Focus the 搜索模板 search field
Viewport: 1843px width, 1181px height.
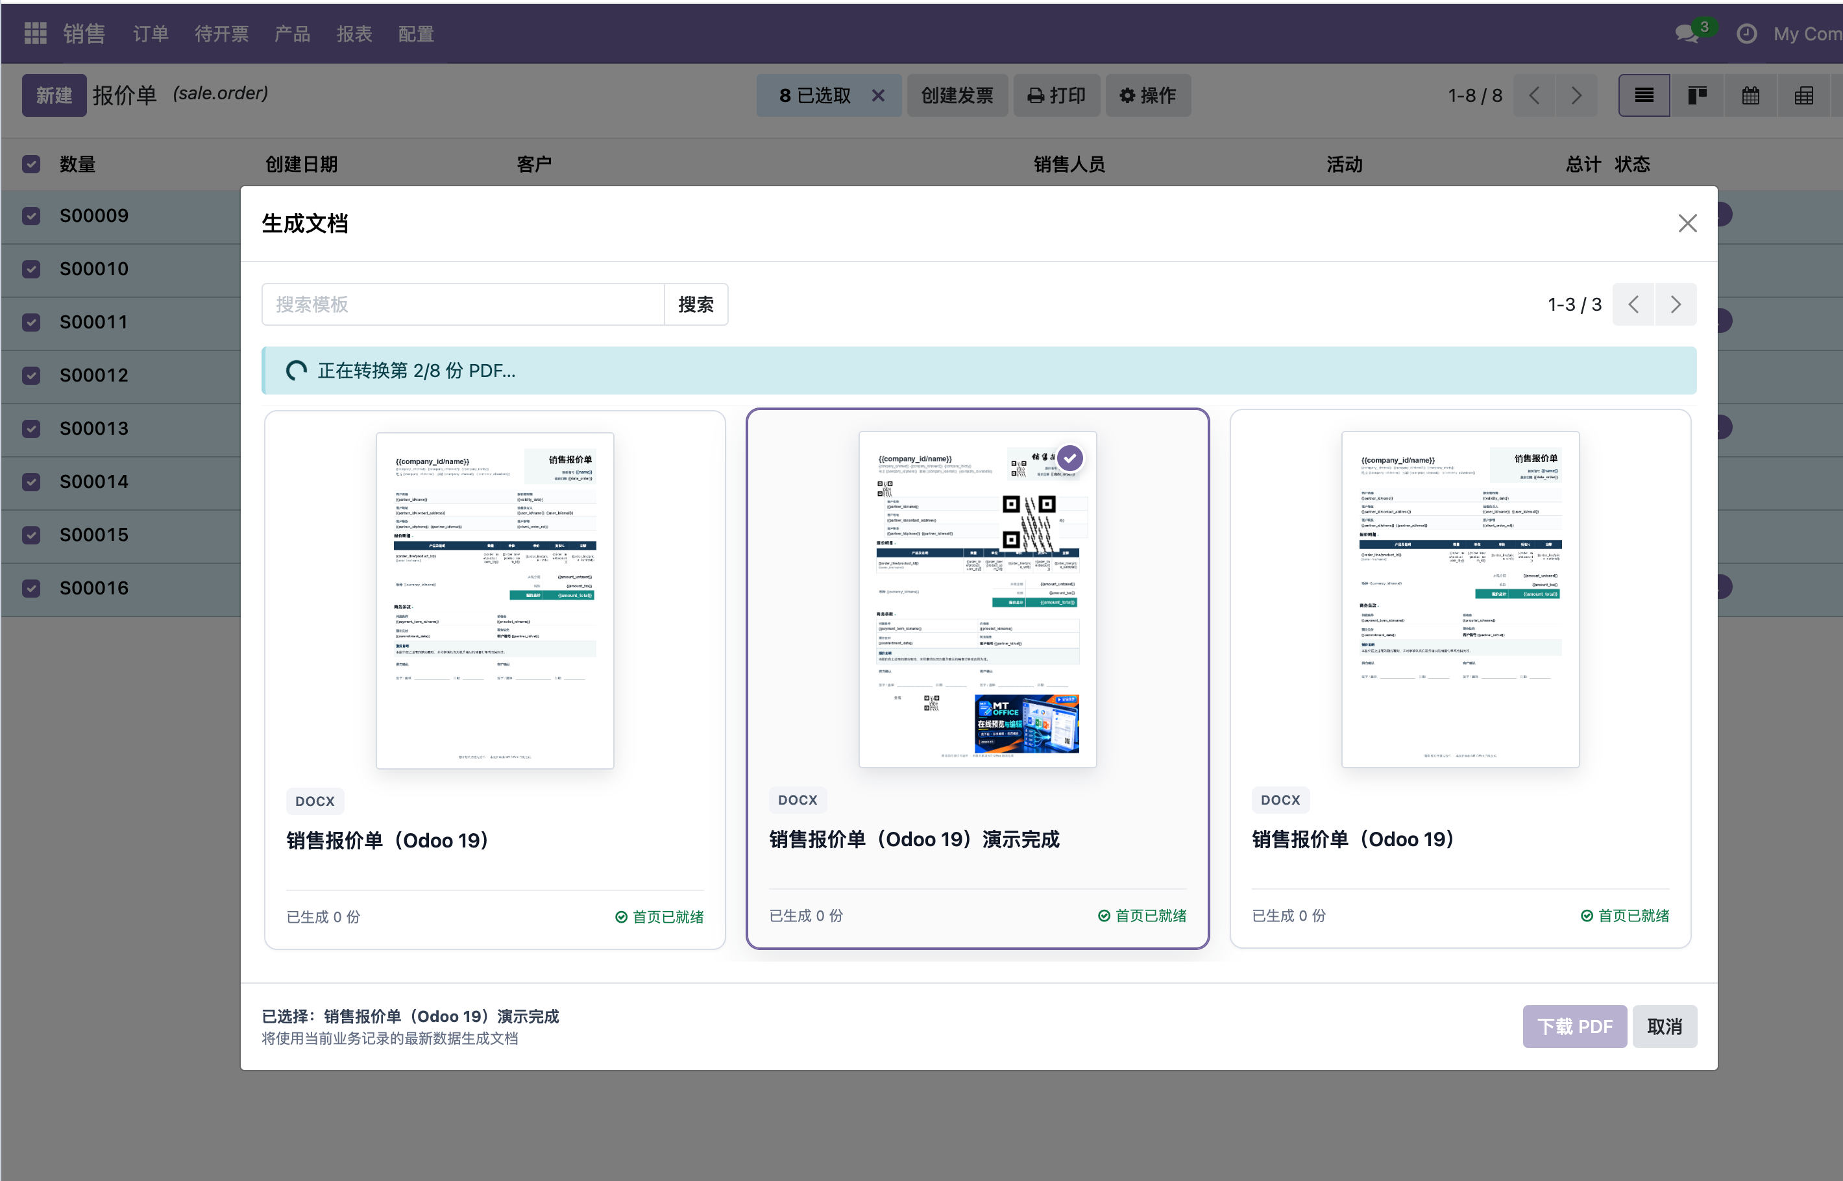(463, 304)
